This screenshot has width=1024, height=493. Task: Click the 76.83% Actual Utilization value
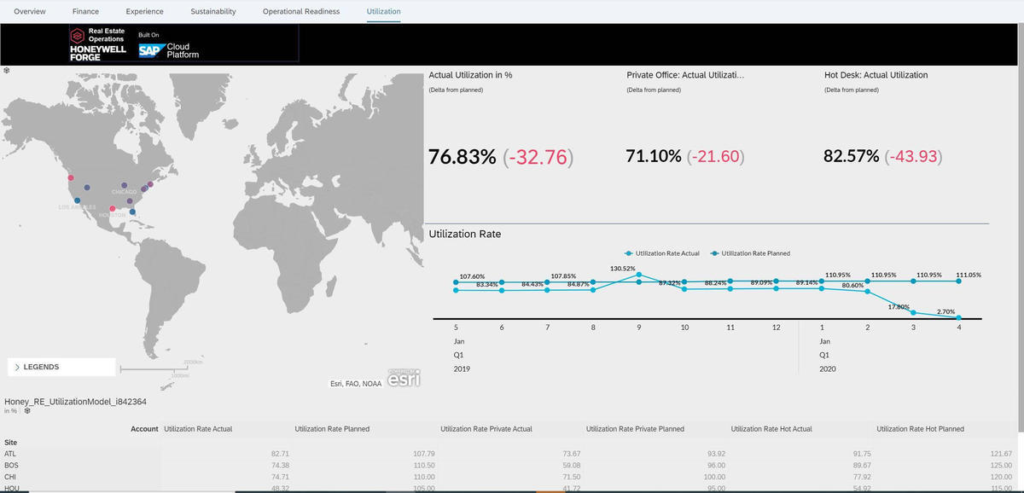coord(462,157)
